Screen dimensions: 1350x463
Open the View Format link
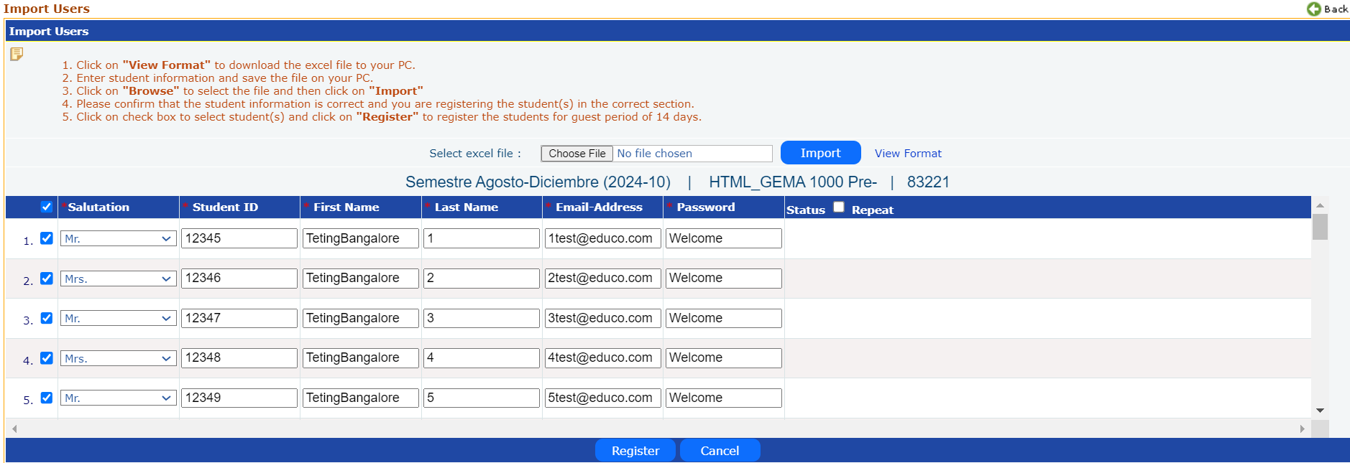tap(907, 154)
